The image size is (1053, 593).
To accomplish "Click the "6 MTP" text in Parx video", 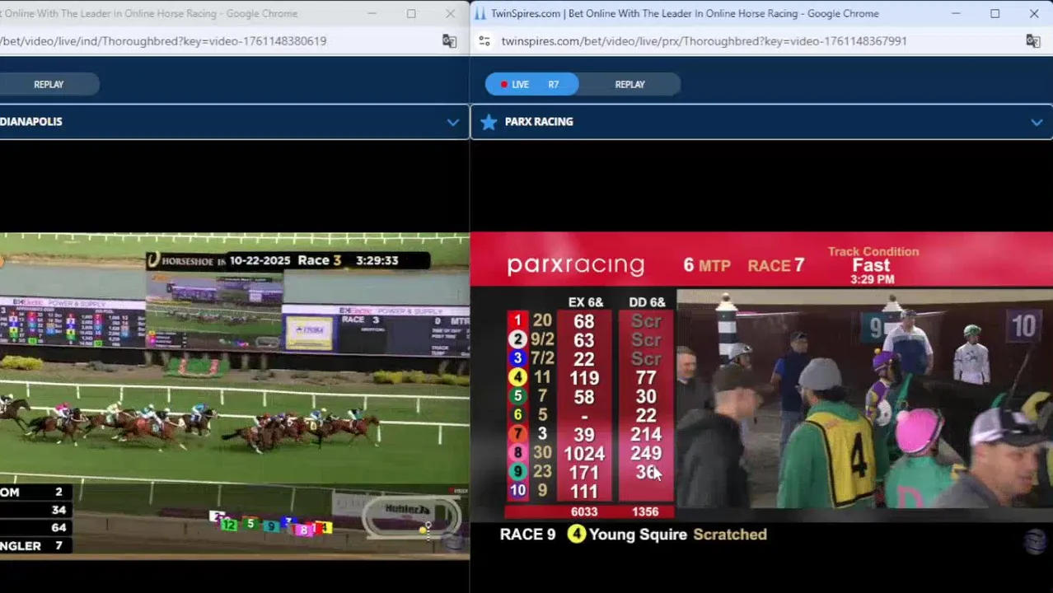I will point(707,265).
